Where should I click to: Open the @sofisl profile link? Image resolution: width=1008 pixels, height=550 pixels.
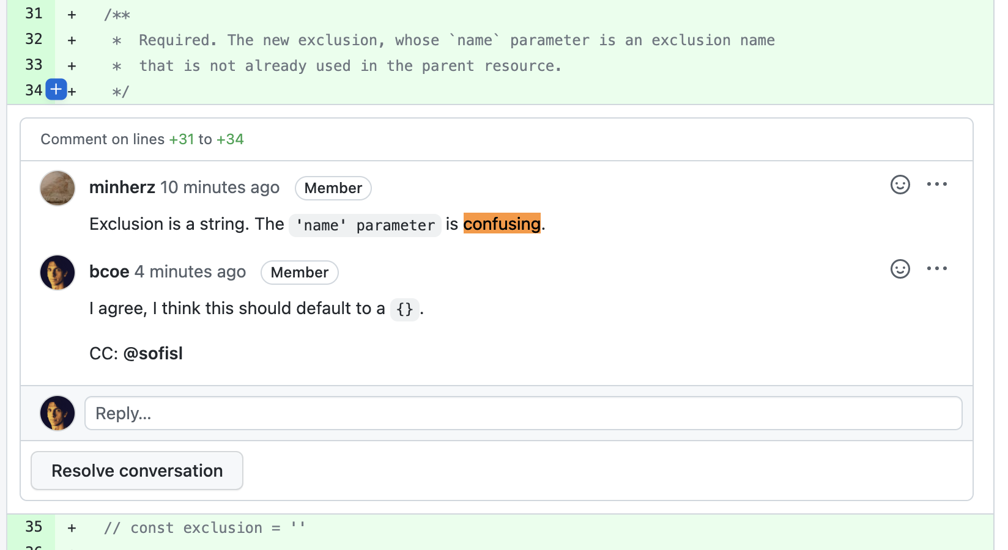coord(154,353)
